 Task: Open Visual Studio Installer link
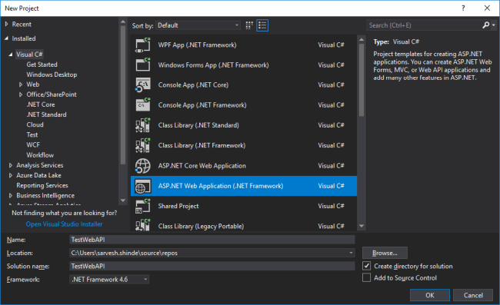click(x=64, y=224)
